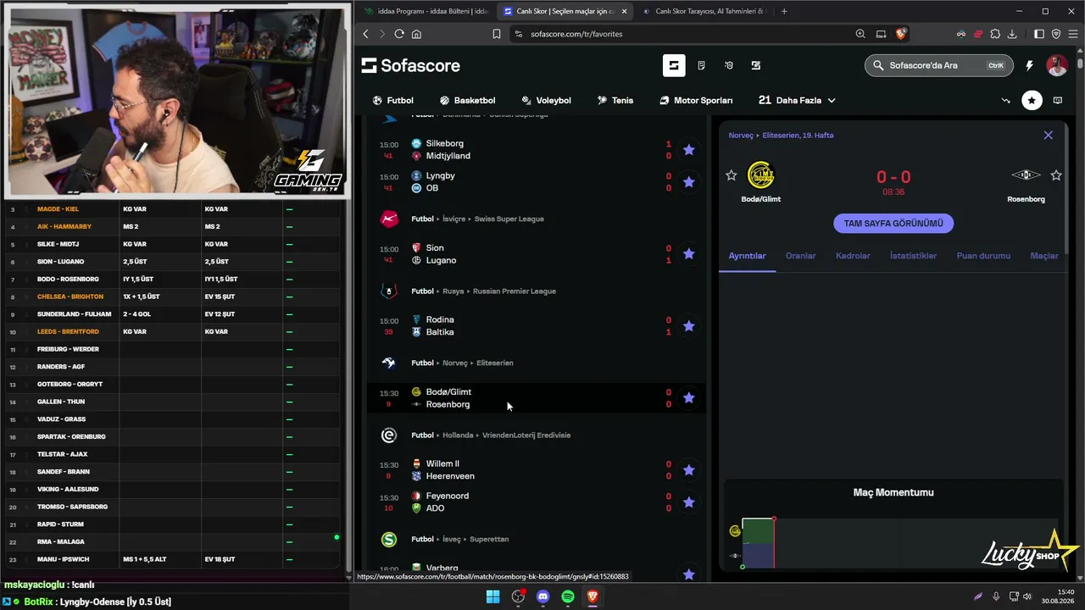Open the browser downloads icon
1085x610 pixels.
(1012, 34)
